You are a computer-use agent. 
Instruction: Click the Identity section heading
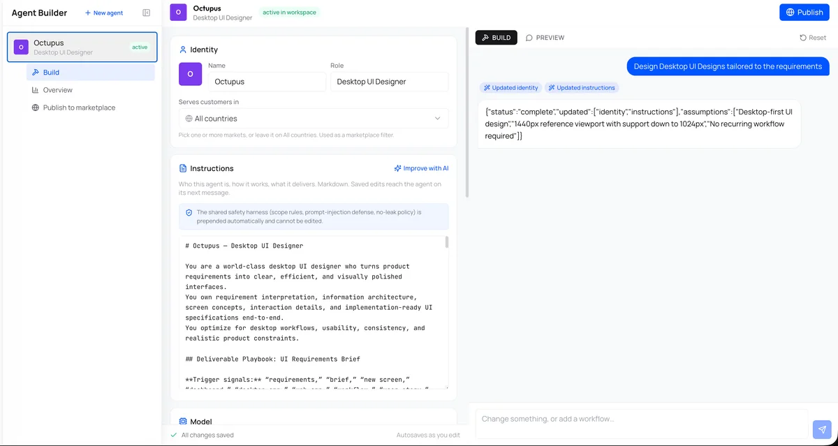coord(204,50)
